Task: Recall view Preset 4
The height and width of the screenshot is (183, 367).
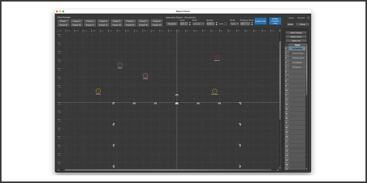Action: 103,21
